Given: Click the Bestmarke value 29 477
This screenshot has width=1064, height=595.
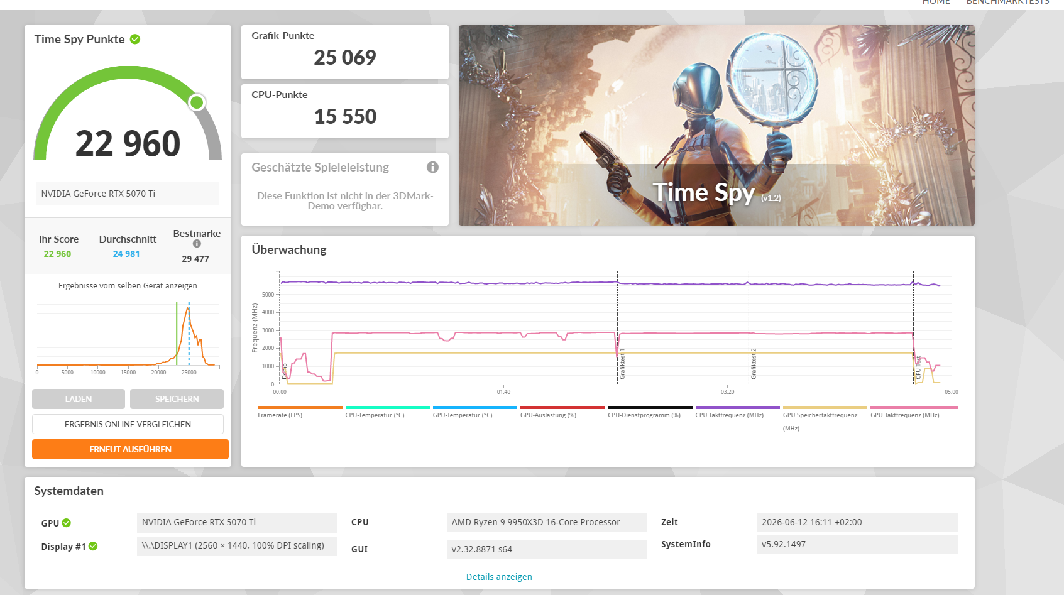Looking at the screenshot, I should tap(195, 259).
